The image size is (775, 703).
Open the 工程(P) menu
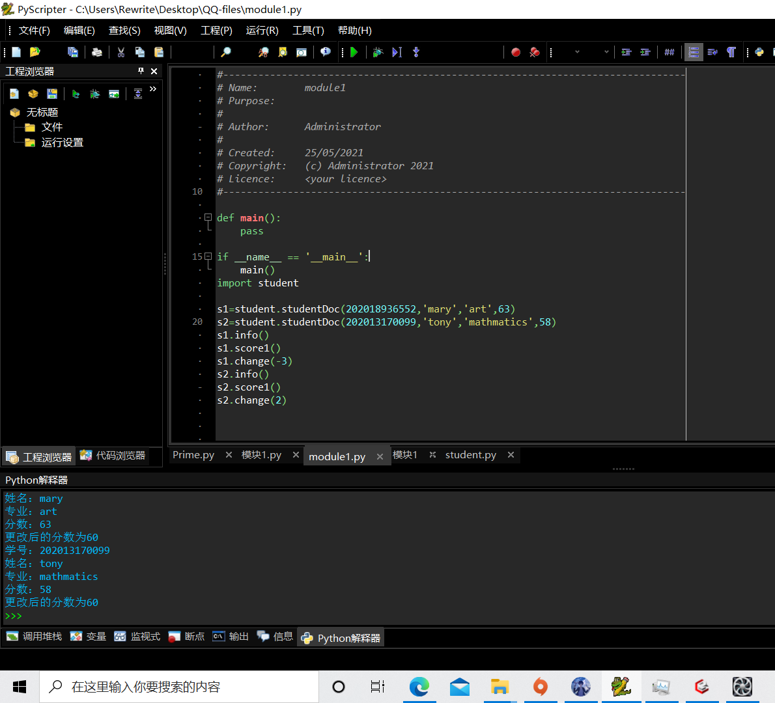point(216,31)
